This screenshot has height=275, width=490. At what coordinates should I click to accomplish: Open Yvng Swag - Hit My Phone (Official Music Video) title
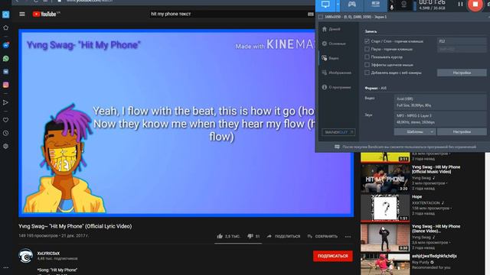click(x=436, y=170)
